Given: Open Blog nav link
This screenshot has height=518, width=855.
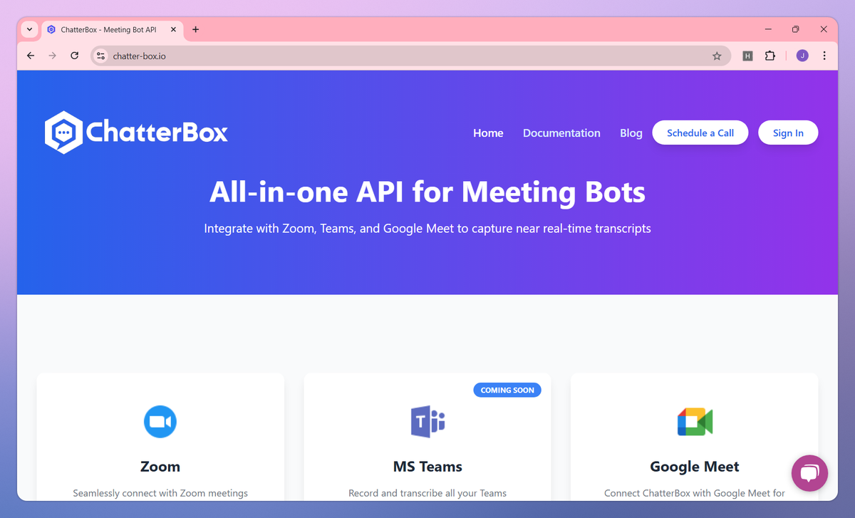Looking at the screenshot, I should pyautogui.click(x=631, y=133).
